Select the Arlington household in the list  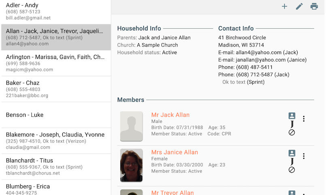pos(55,63)
